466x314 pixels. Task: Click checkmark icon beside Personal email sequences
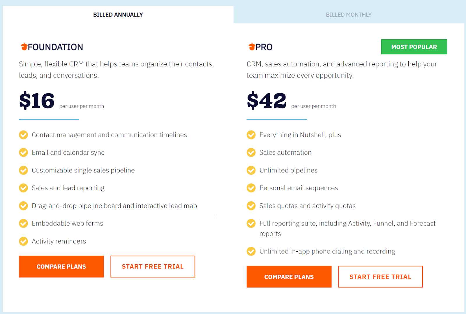[251, 188]
